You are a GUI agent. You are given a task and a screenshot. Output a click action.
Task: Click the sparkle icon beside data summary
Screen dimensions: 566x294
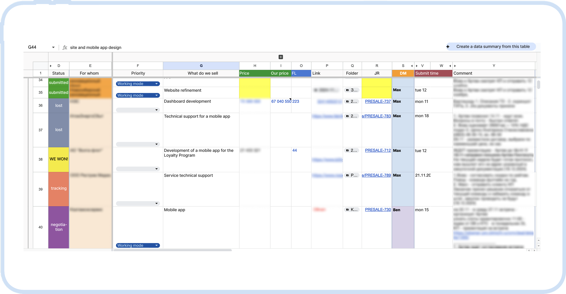coord(448,47)
